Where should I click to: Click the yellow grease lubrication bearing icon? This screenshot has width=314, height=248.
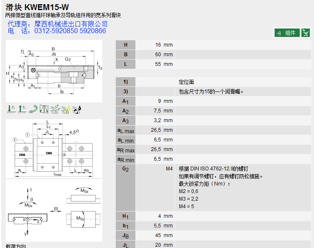tap(66, 109)
